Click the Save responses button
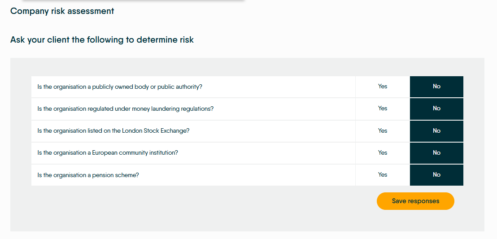The height and width of the screenshot is (239, 497). coord(415,201)
